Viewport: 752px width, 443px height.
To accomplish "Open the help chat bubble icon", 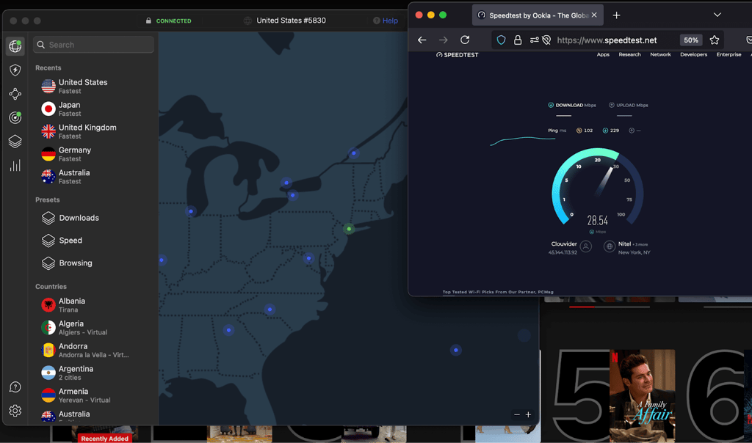I will [x=15, y=387].
